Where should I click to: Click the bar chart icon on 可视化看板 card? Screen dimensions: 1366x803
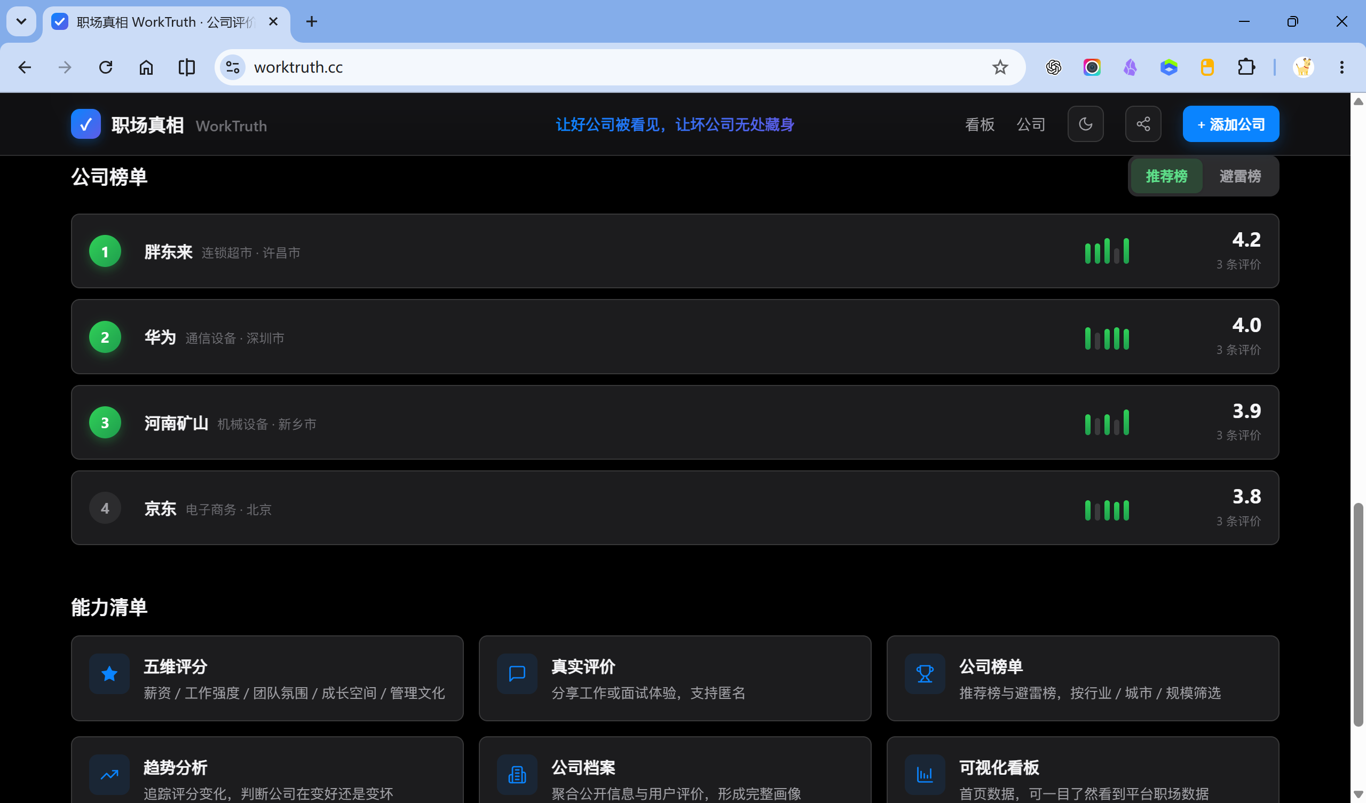click(924, 775)
